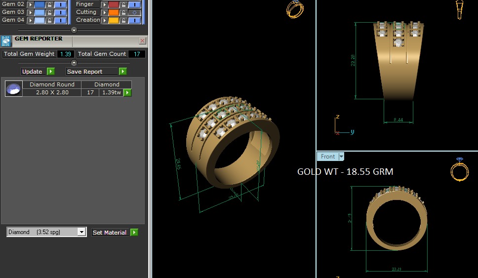Turn on hidden Cutting layer visibility
Viewport: 478px width, 278px height.
pyautogui.click(x=134, y=12)
